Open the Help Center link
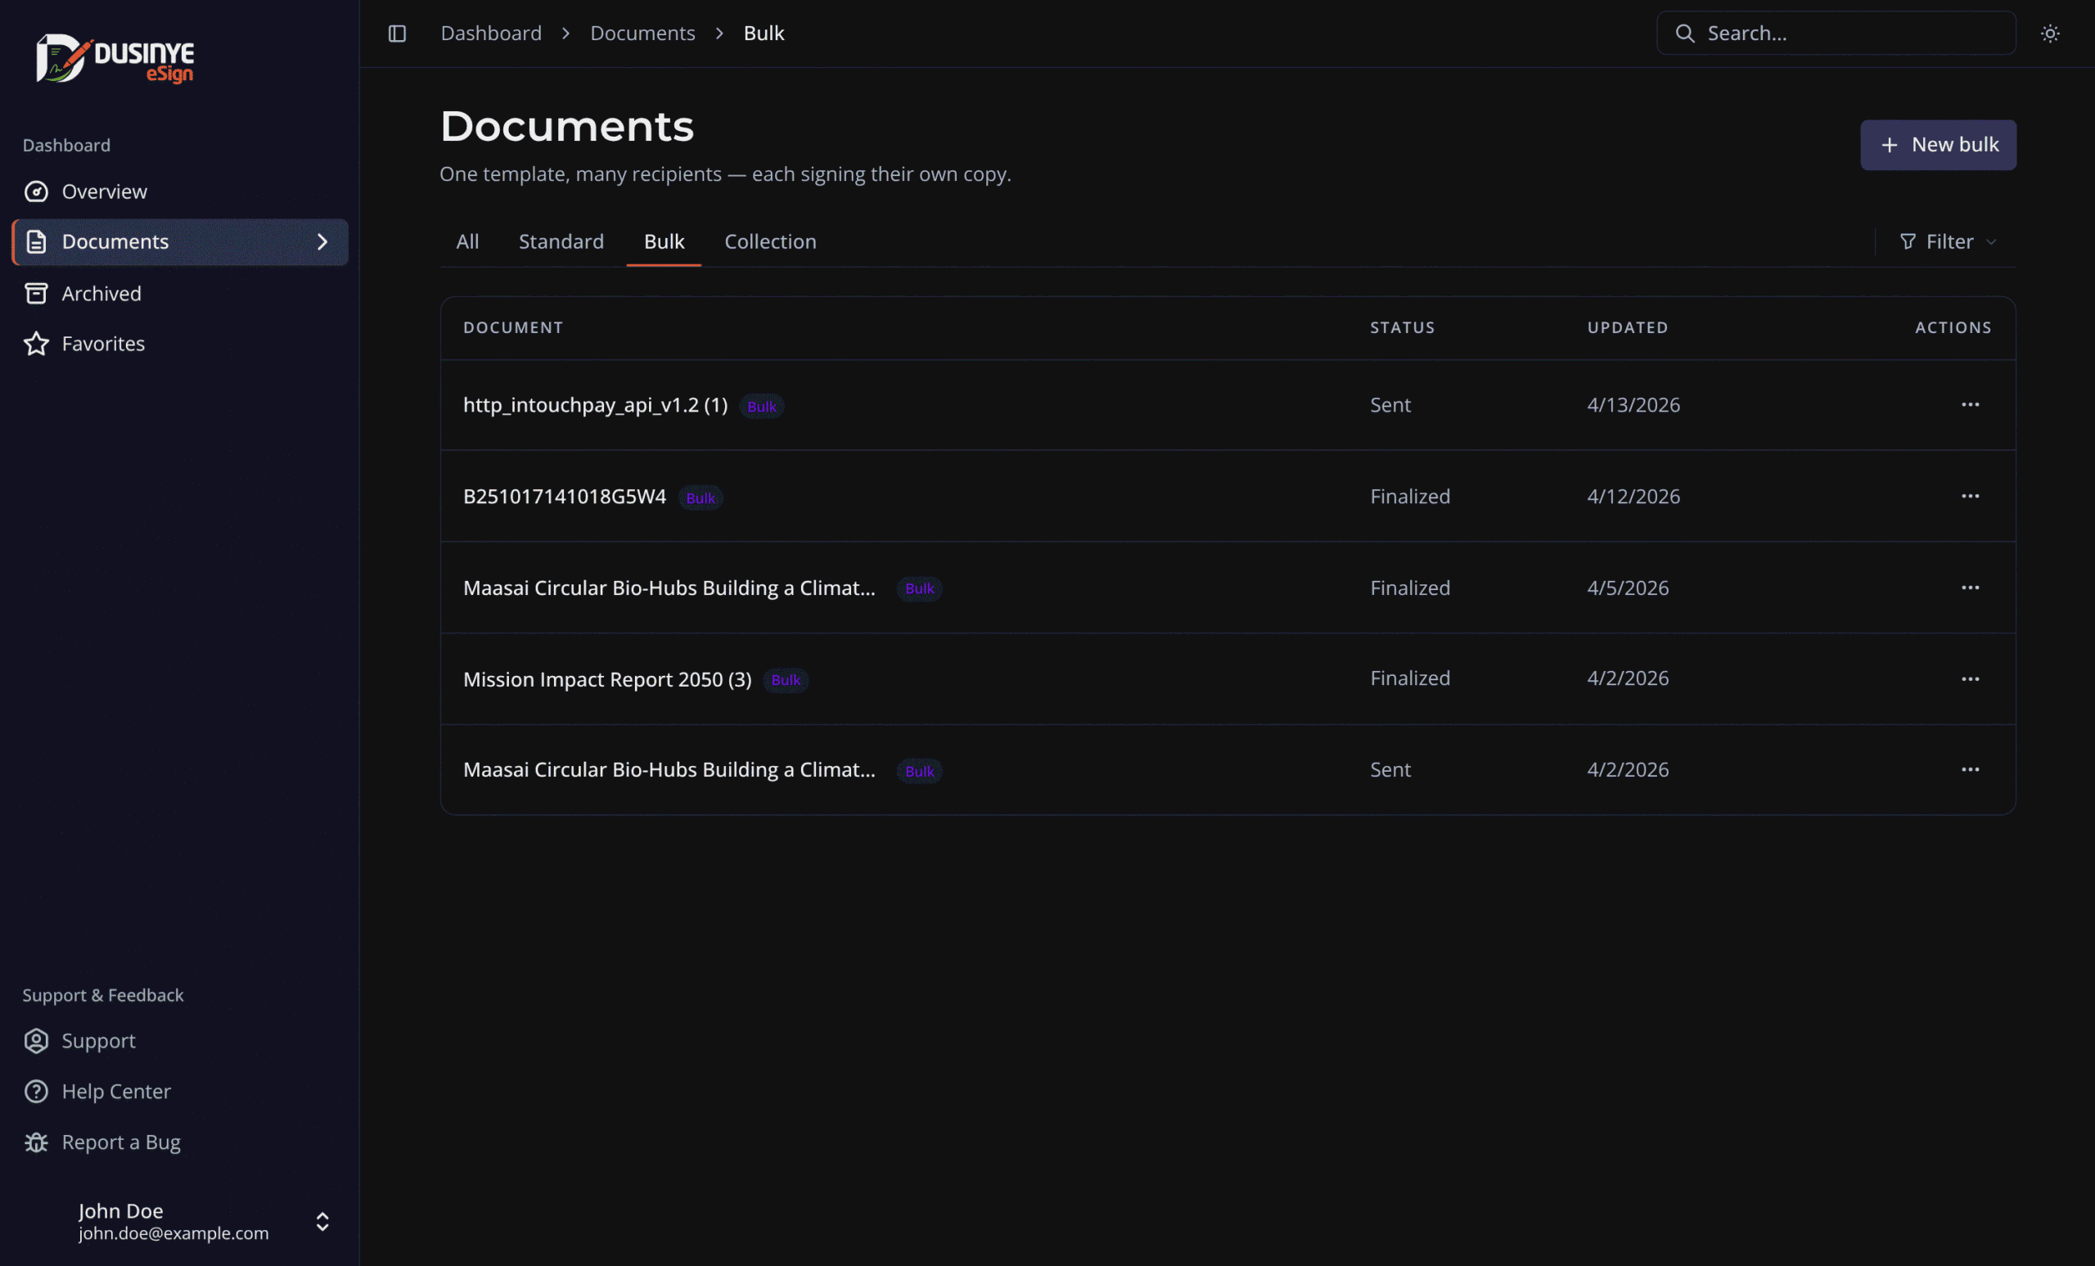The width and height of the screenshot is (2095, 1266). click(x=179, y=1091)
